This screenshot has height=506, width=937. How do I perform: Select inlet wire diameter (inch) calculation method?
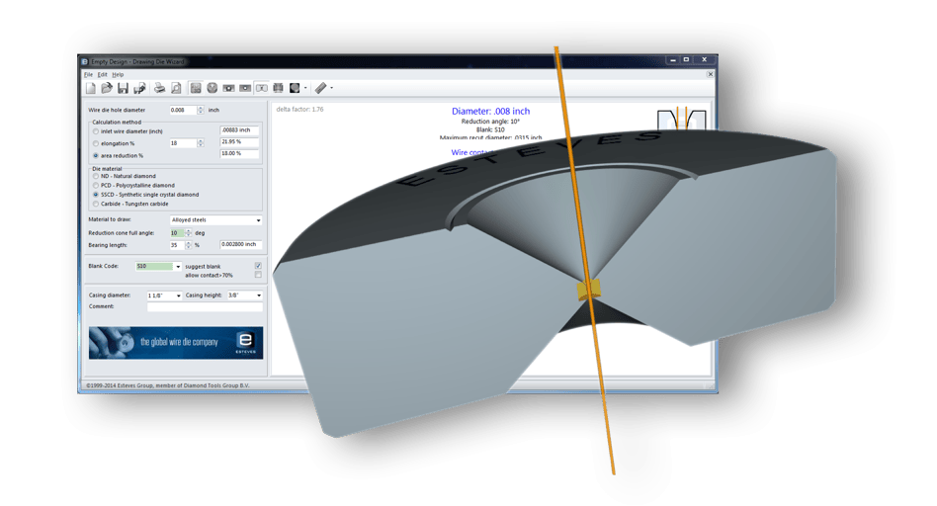click(x=96, y=131)
